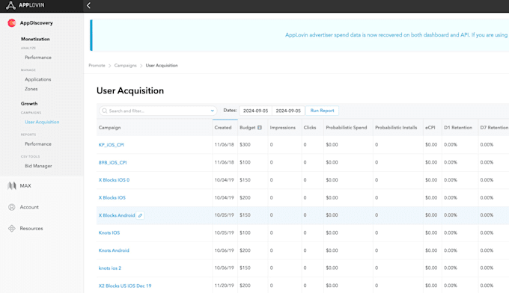Click Promote in breadcrumb

pyautogui.click(x=97, y=66)
